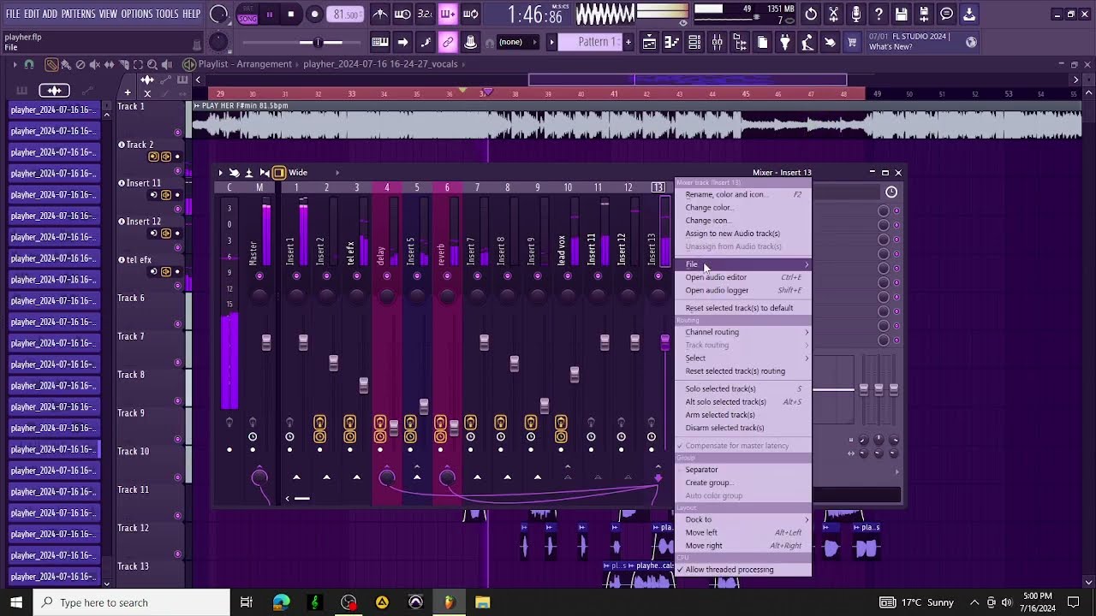Open the piano roll toolbar button

(672, 42)
